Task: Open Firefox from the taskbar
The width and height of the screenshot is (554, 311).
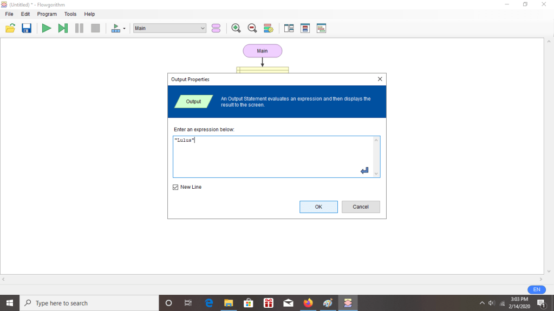Action: coord(308,303)
